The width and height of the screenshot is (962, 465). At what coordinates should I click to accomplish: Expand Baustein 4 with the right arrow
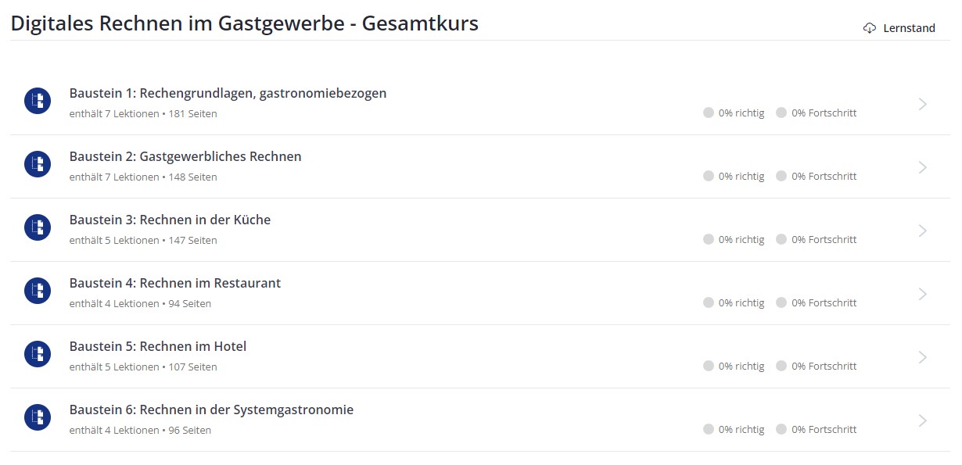923,294
